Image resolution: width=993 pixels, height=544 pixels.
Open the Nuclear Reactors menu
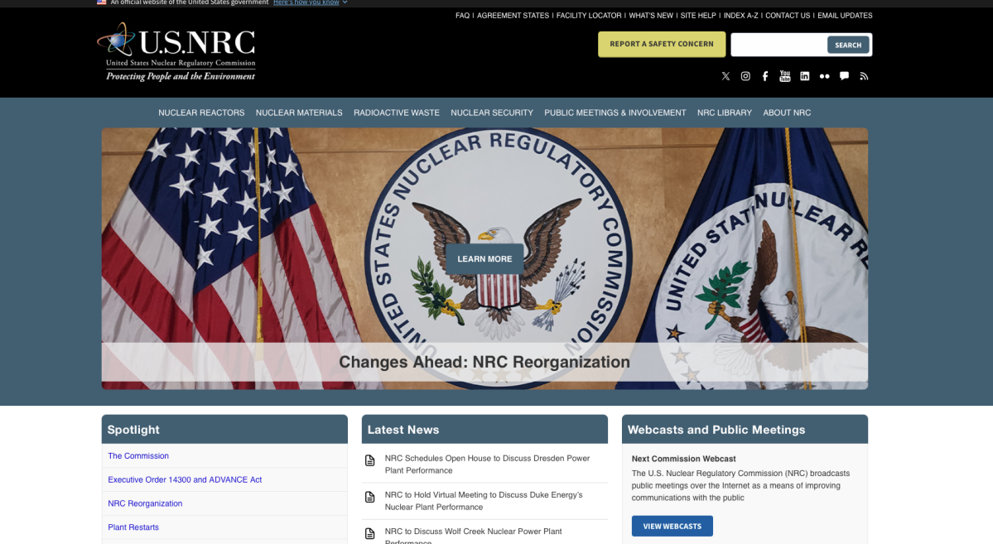point(201,113)
